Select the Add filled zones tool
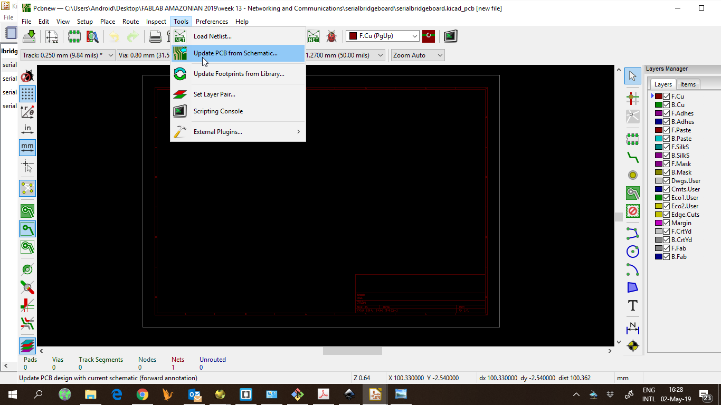This screenshot has height=405, width=721. click(x=632, y=193)
